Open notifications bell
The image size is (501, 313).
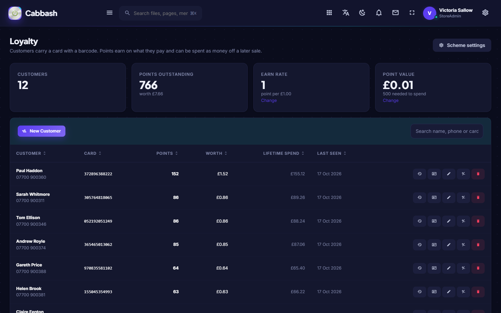click(x=379, y=13)
